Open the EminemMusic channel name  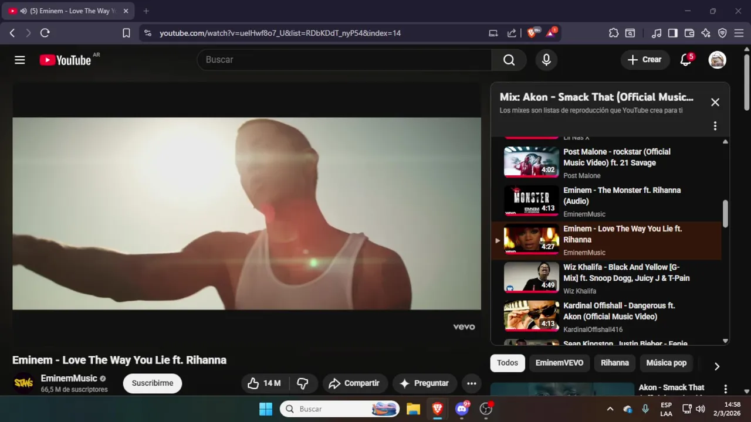coord(69,379)
